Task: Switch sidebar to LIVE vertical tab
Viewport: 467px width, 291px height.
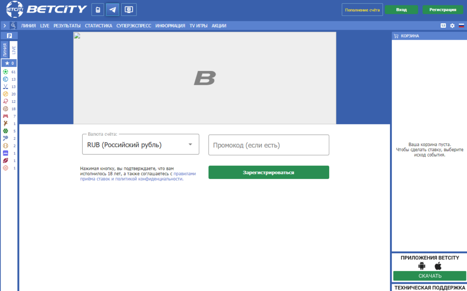Action: 13,50
